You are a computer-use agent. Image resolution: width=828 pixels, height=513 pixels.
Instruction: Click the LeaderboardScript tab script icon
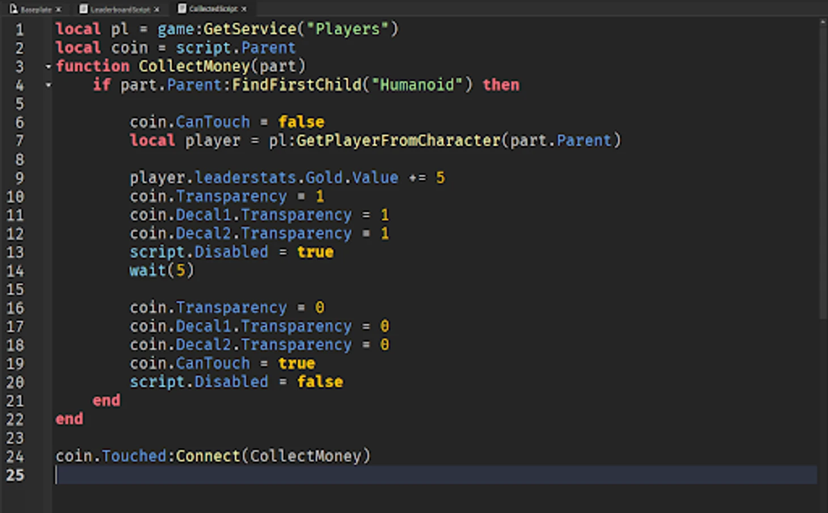tap(83, 9)
